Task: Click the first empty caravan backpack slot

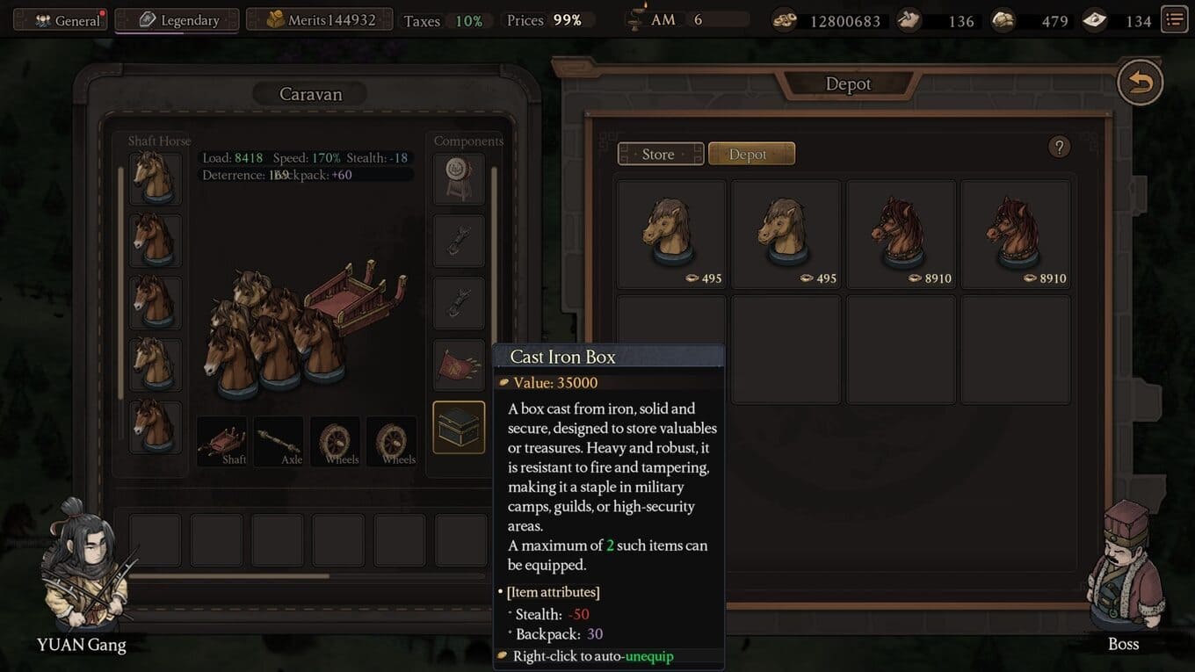Action: click(155, 539)
